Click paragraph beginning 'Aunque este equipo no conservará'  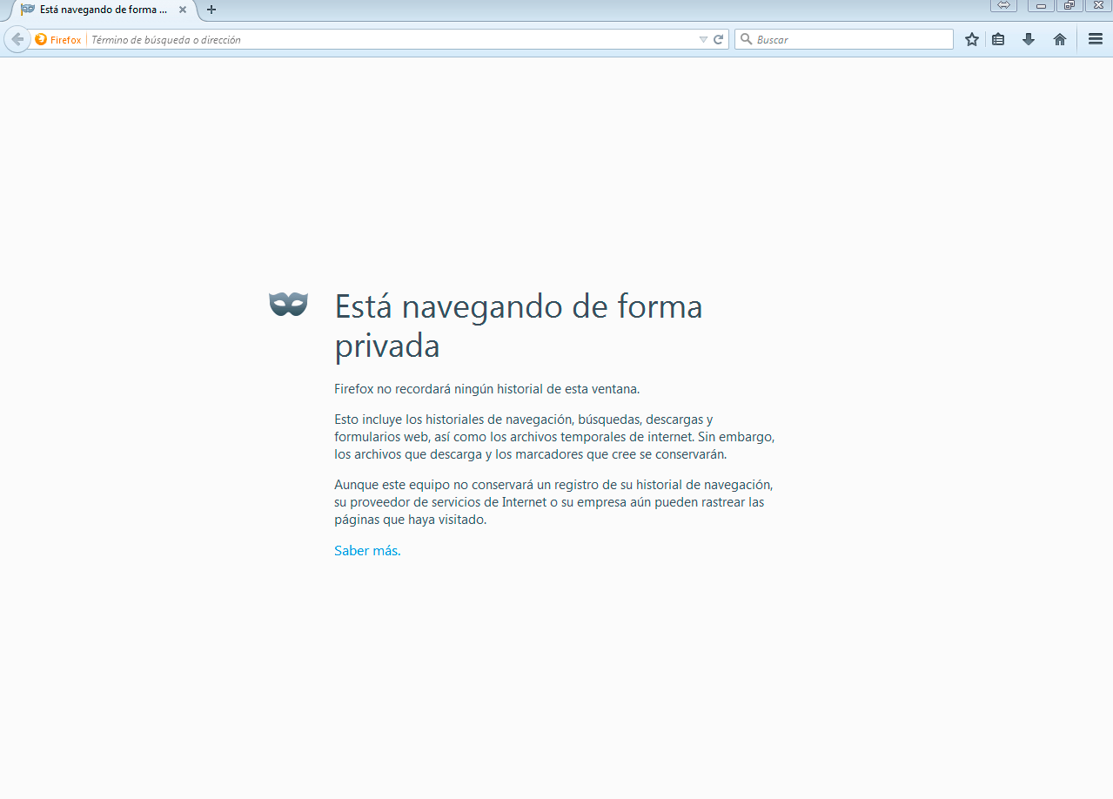(553, 502)
